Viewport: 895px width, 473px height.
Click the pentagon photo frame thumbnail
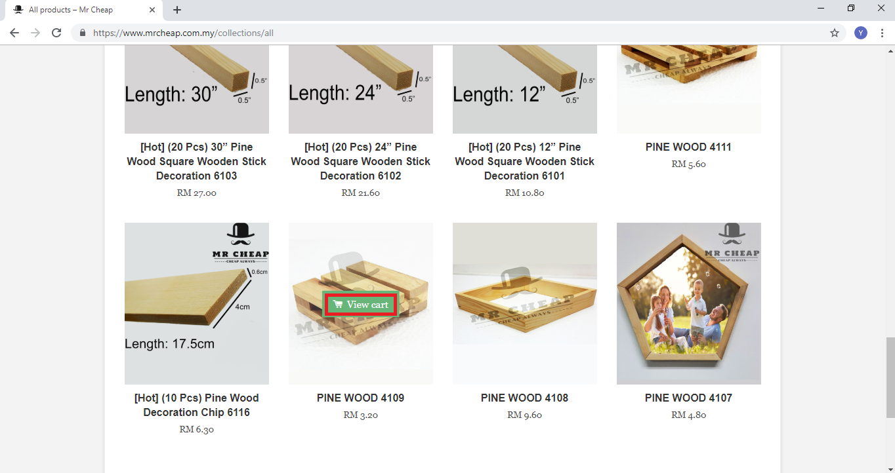(689, 303)
